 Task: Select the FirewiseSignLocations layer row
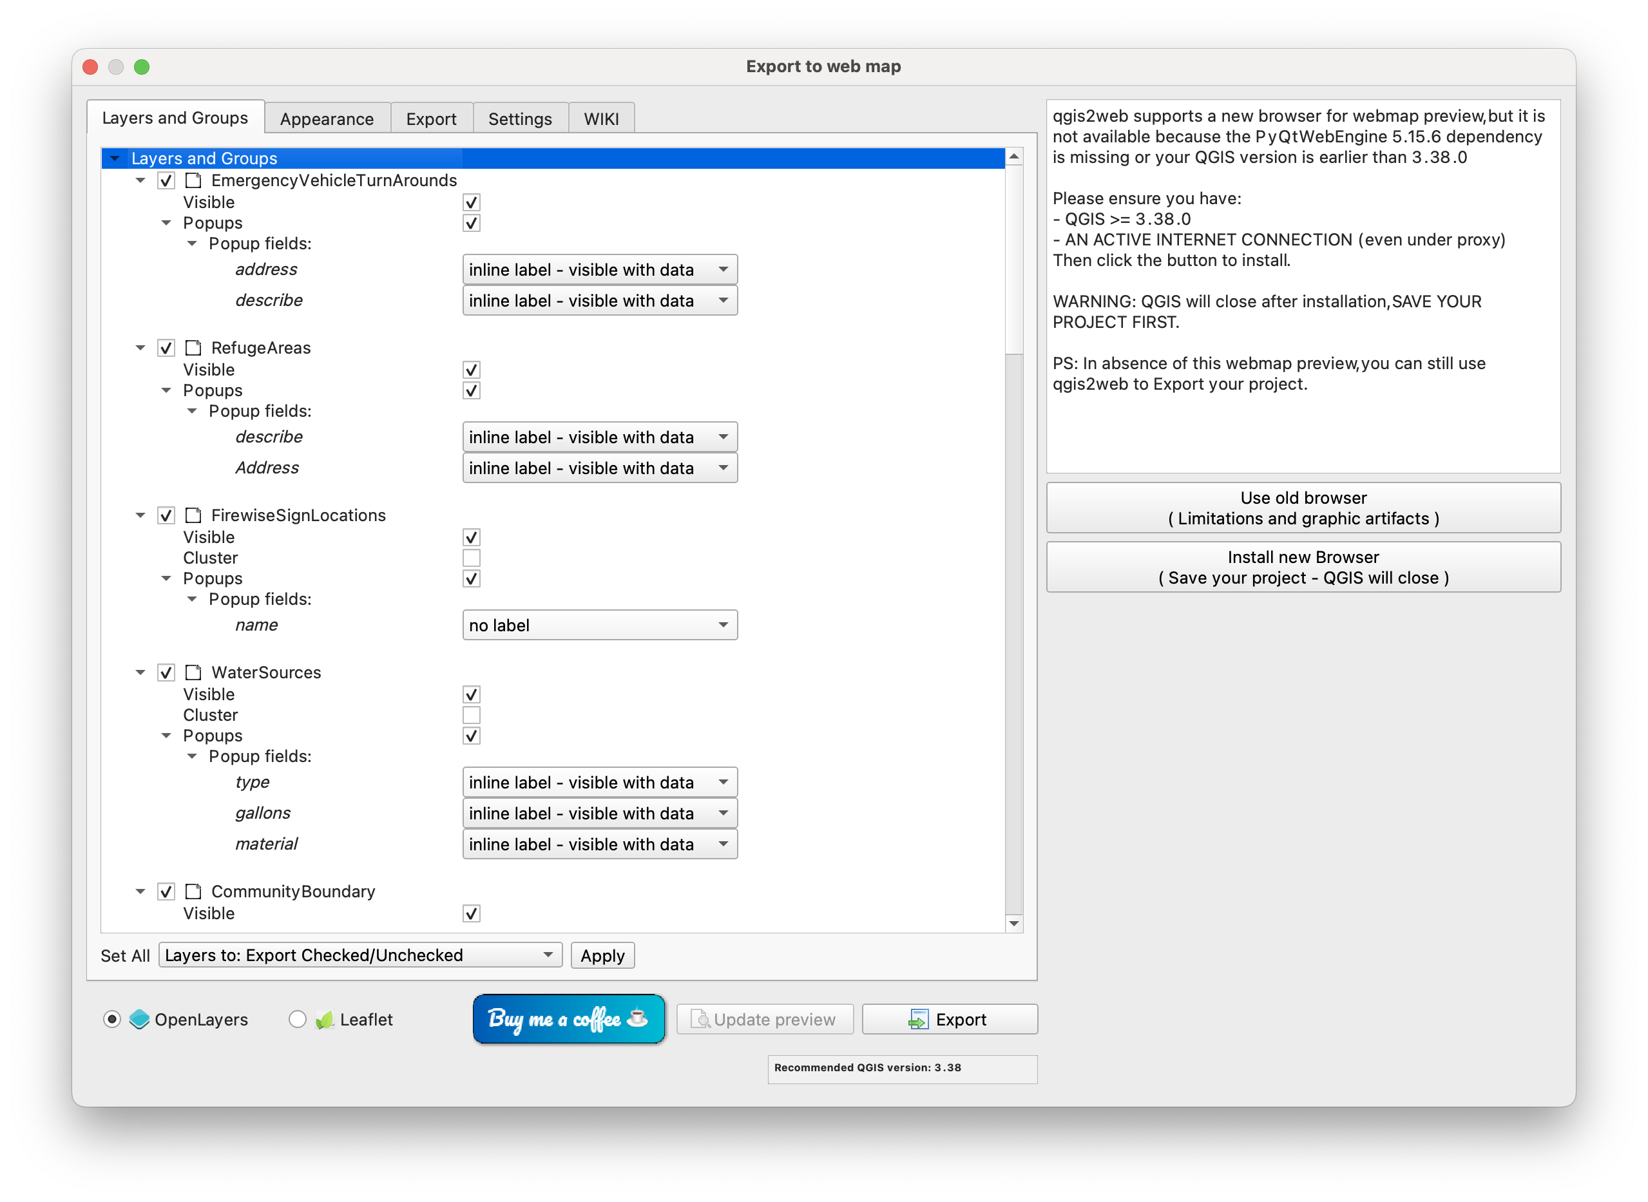pyautogui.click(x=298, y=515)
